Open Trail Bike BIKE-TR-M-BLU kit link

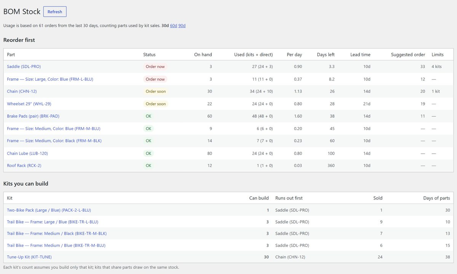click(56, 245)
